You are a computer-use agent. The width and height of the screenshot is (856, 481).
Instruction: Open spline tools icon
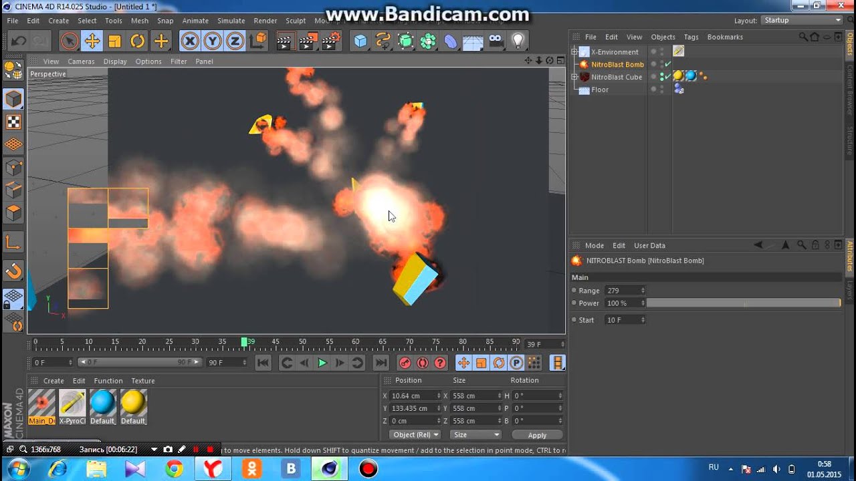click(383, 41)
